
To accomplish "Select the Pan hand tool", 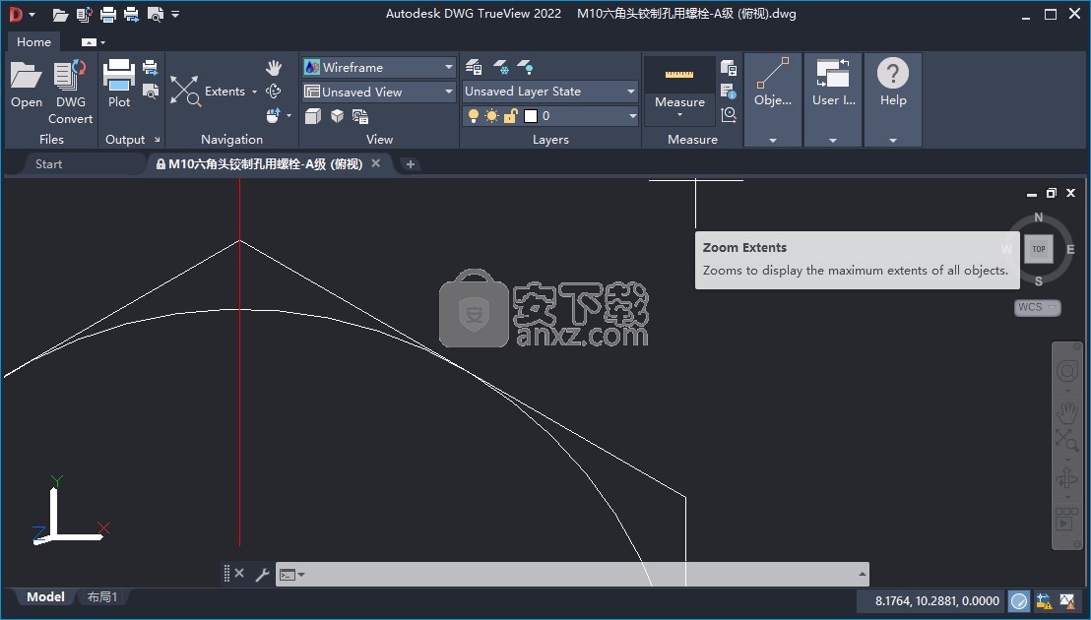I will [x=274, y=68].
